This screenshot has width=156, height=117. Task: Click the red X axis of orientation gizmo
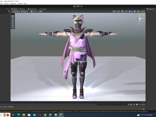click(137, 19)
